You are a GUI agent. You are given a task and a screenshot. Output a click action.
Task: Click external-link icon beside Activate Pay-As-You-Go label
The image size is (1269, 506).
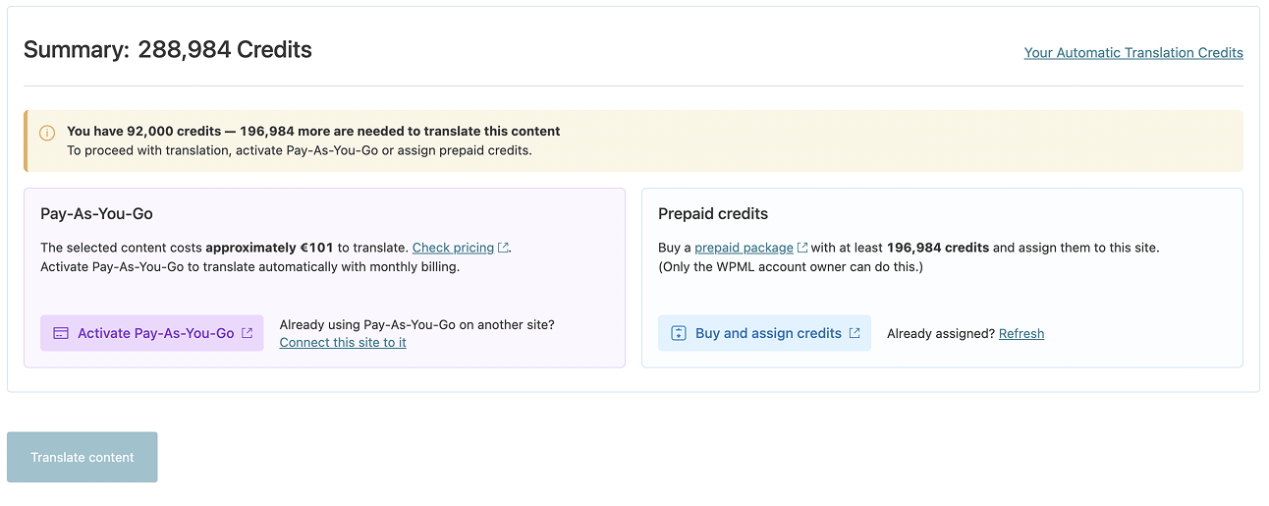click(248, 333)
